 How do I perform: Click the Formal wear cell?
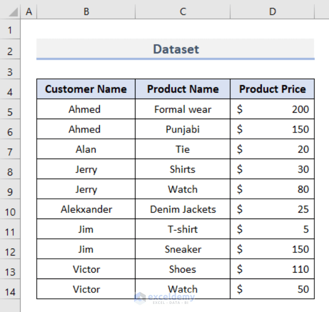(183, 109)
